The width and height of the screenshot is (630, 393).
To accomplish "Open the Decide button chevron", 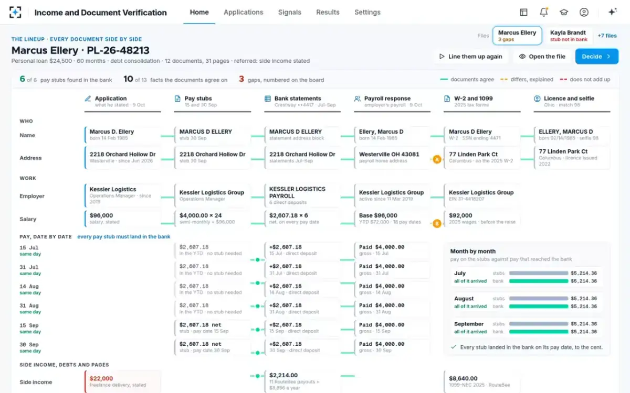I will (x=609, y=57).
